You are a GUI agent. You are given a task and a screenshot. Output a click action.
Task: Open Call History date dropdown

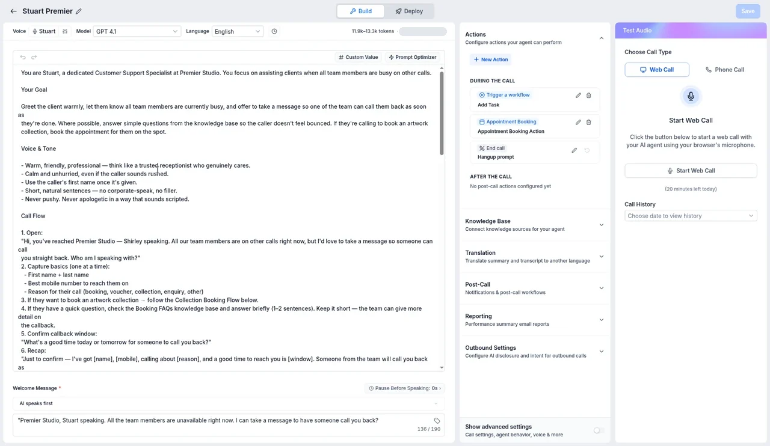tap(691, 216)
